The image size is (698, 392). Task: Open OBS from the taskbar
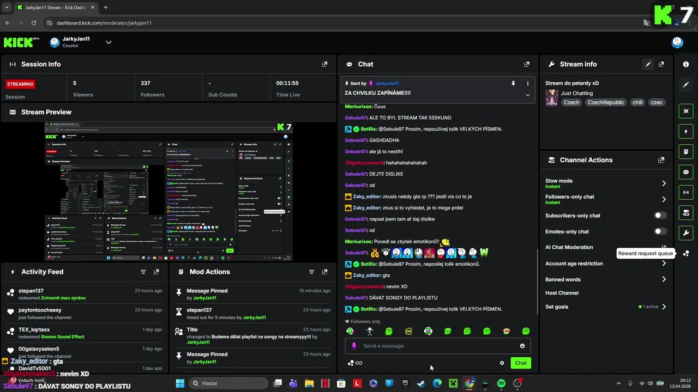point(518,383)
